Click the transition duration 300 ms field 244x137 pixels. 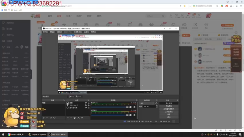point(149,106)
